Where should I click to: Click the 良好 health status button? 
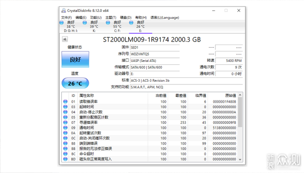pyautogui.click(x=75, y=60)
